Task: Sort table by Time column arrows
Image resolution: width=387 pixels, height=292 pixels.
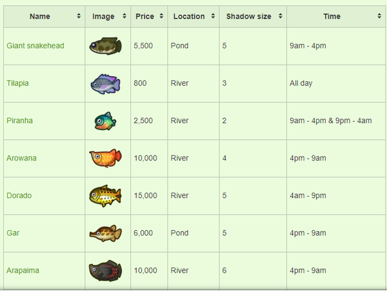Action: [x=379, y=16]
